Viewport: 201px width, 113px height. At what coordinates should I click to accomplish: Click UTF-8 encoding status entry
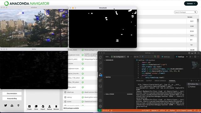click(162, 110)
